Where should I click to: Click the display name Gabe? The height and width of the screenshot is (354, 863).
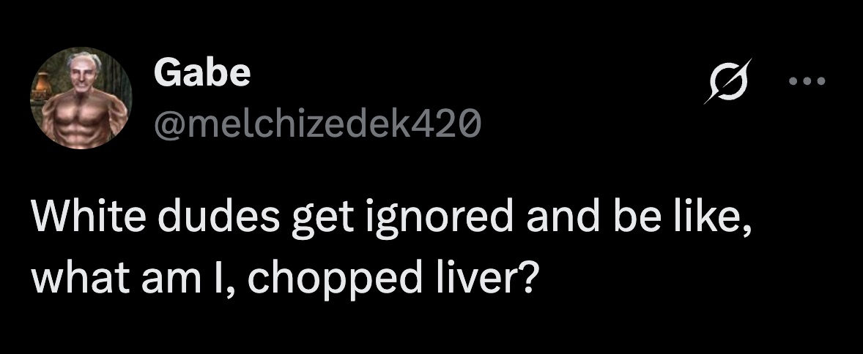click(x=201, y=72)
